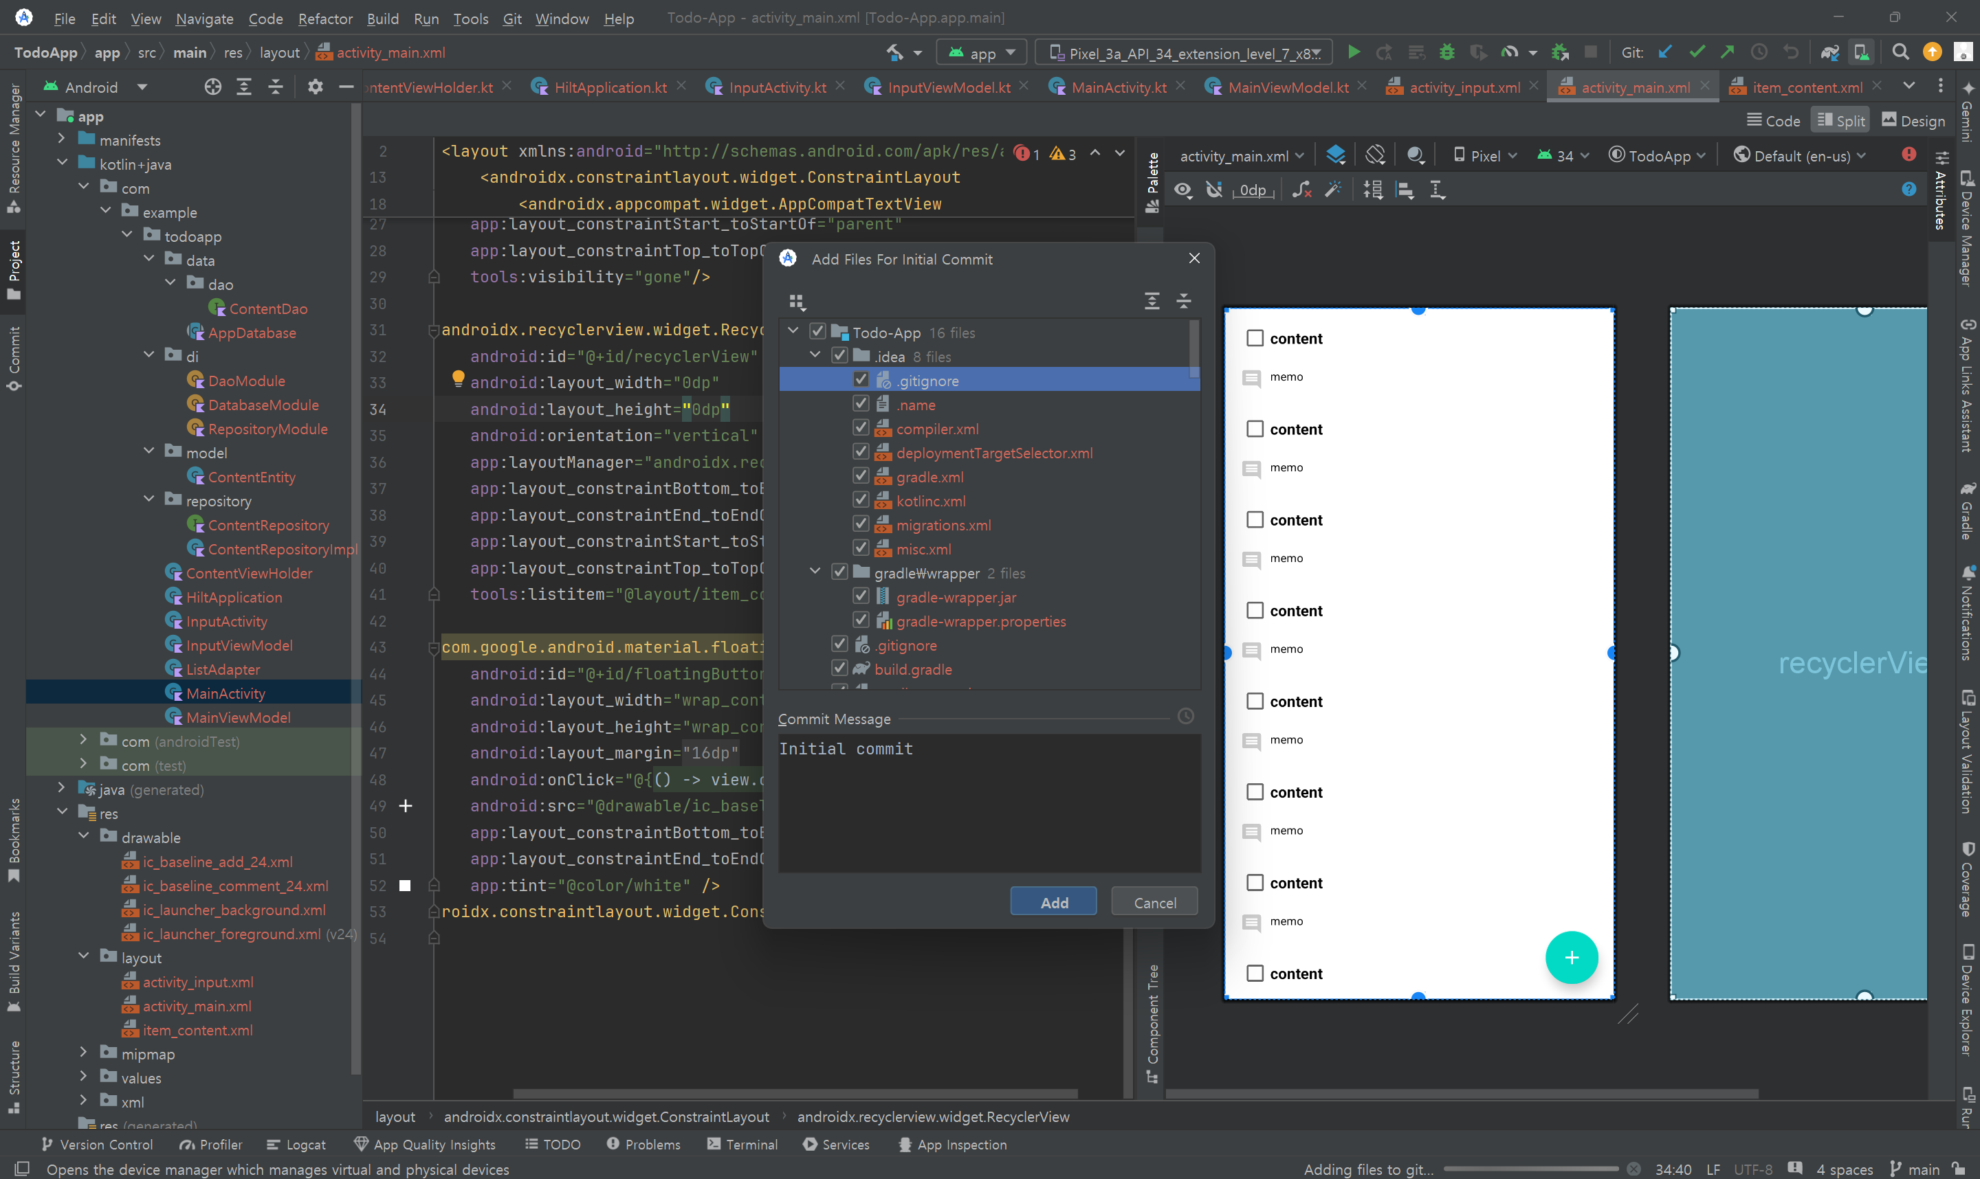Click Group By icon in commit dialog
This screenshot has height=1179, width=1980.
click(x=796, y=301)
